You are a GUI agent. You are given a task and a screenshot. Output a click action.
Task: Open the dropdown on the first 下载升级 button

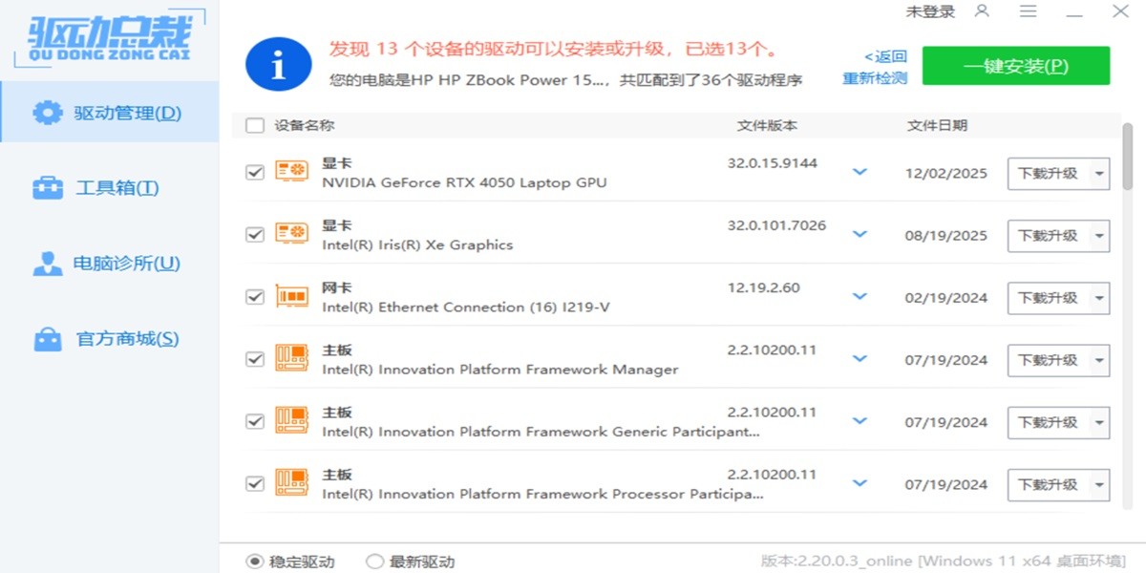pyautogui.click(x=1100, y=173)
